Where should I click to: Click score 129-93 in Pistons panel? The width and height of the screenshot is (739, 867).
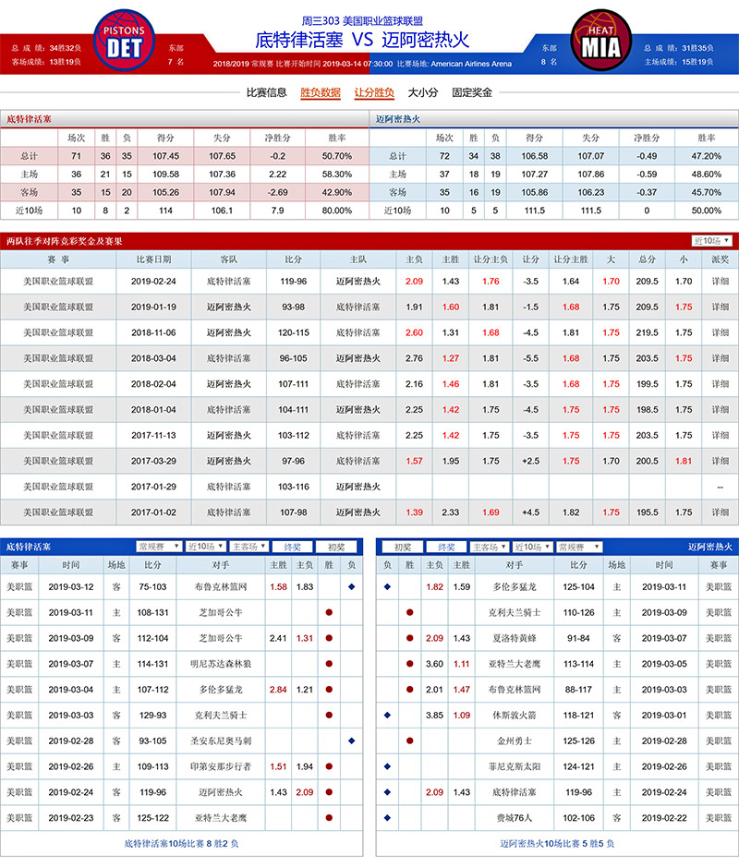pyautogui.click(x=153, y=715)
